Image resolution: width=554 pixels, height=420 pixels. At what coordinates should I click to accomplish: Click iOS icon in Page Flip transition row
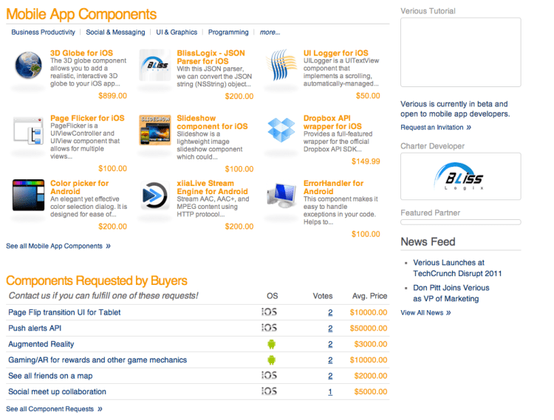coord(269,312)
